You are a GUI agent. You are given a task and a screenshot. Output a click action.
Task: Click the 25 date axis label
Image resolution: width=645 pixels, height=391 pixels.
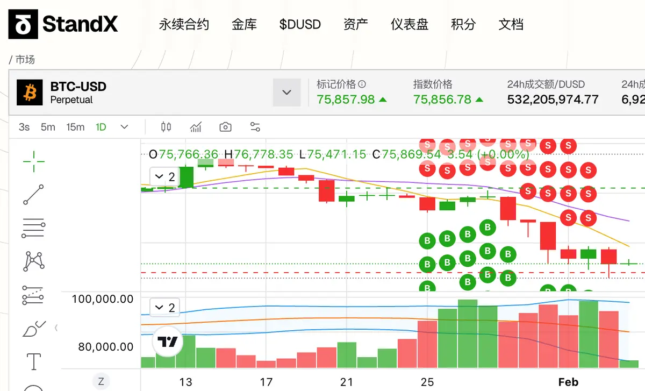[x=427, y=382]
